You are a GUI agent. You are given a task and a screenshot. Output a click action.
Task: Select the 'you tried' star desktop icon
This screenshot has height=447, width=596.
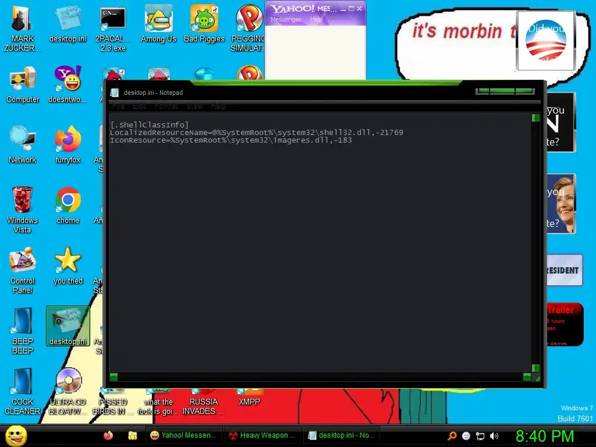click(x=68, y=265)
